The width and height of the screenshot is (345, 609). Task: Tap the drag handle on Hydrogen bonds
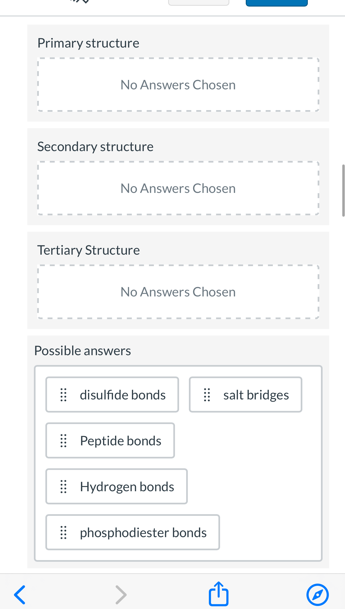click(x=63, y=486)
